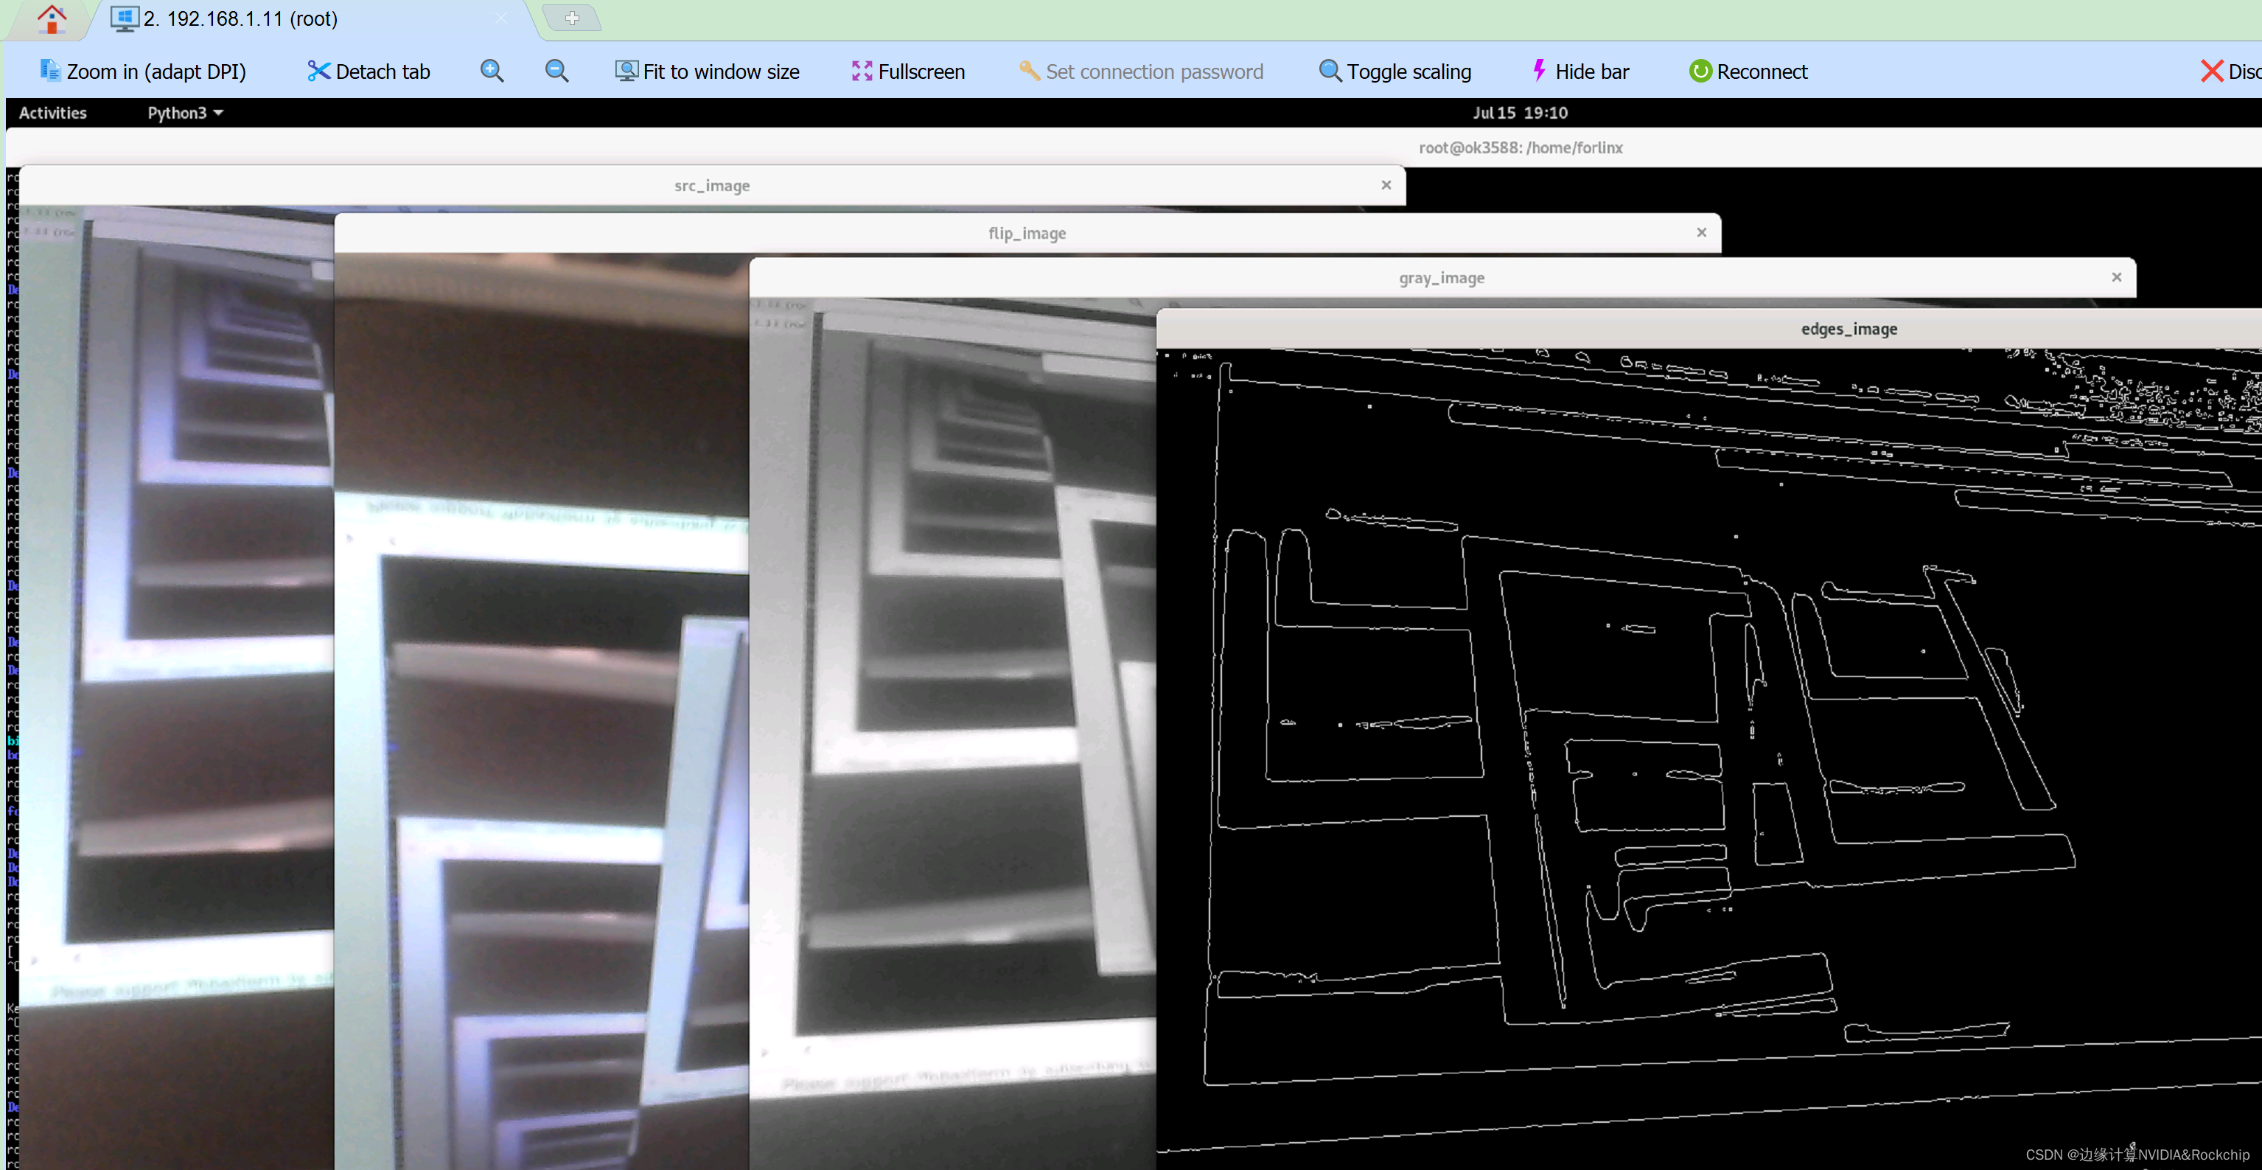Close the flip_image window
Screen dimensions: 2262x1170
click(x=1701, y=232)
